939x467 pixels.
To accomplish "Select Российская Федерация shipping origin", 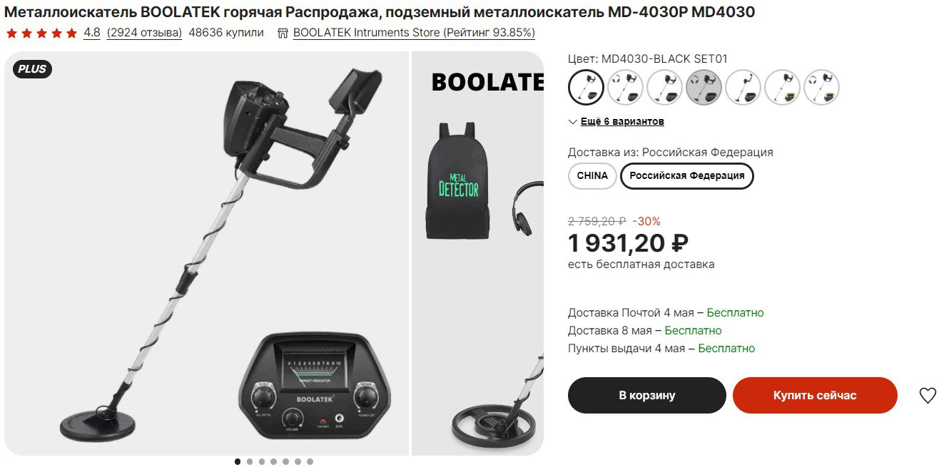I will (x=687, y=176).
